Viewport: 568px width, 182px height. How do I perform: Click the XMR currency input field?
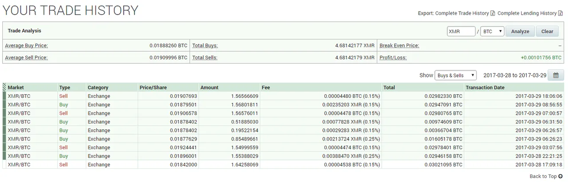pyautogui.click(x=461, y=31)
